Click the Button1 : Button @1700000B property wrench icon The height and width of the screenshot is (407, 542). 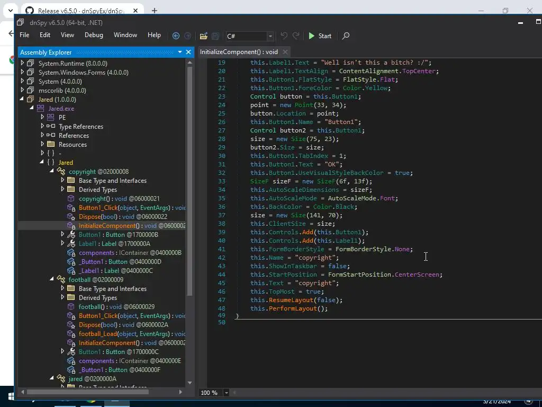tap(71, 235)
